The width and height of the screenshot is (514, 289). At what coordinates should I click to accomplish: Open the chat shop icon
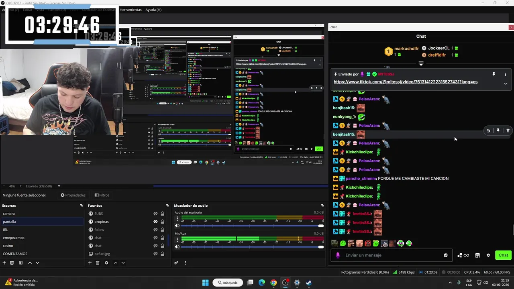tap(477, 255)
